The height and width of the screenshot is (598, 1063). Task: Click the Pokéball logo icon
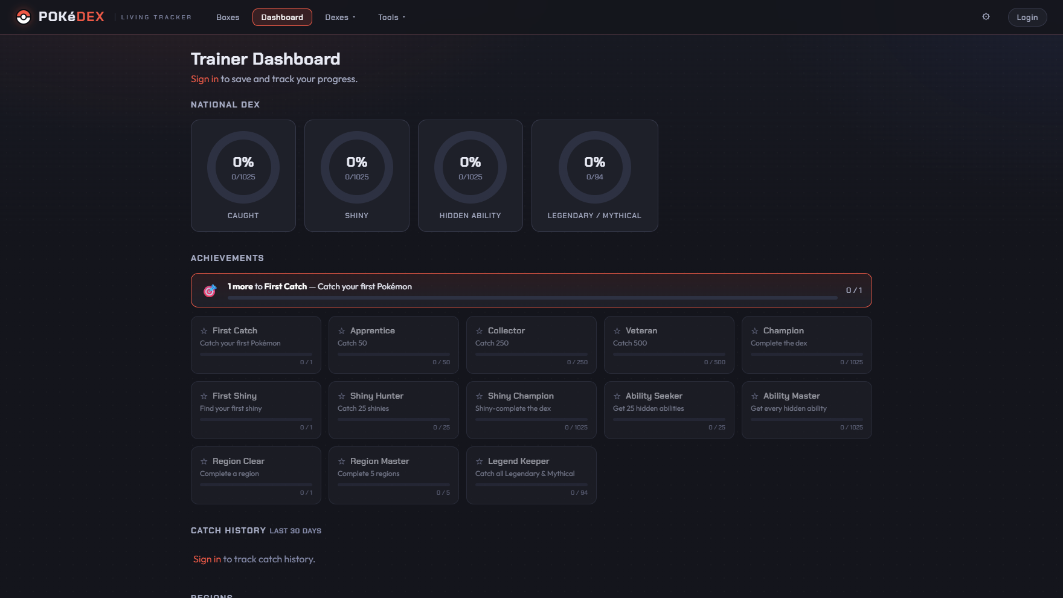(24, 17)
